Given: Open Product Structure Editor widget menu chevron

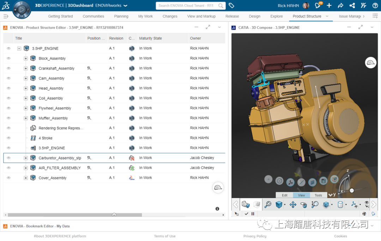Looking at the screenshot, I should point(219,28).
